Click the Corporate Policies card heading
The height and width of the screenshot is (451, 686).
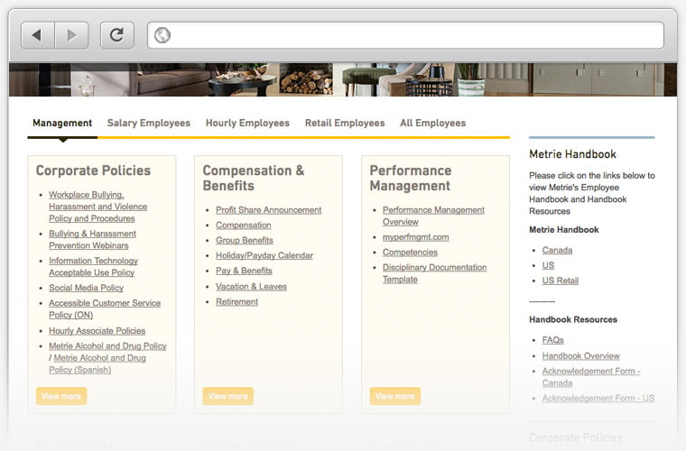click(93, 170)
